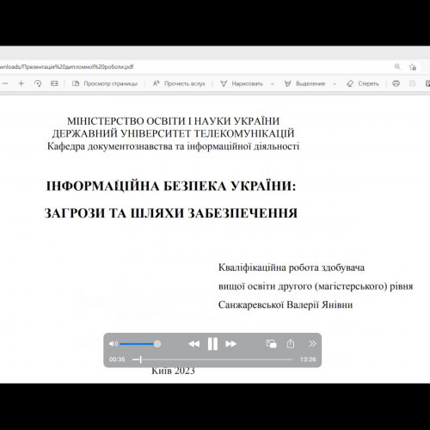The image size is (430, 430).
Task: Expand more player controls chevron
Action: 312,343
